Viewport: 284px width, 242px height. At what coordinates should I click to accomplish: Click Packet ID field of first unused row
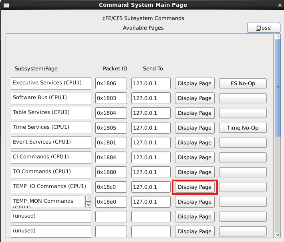111,217
